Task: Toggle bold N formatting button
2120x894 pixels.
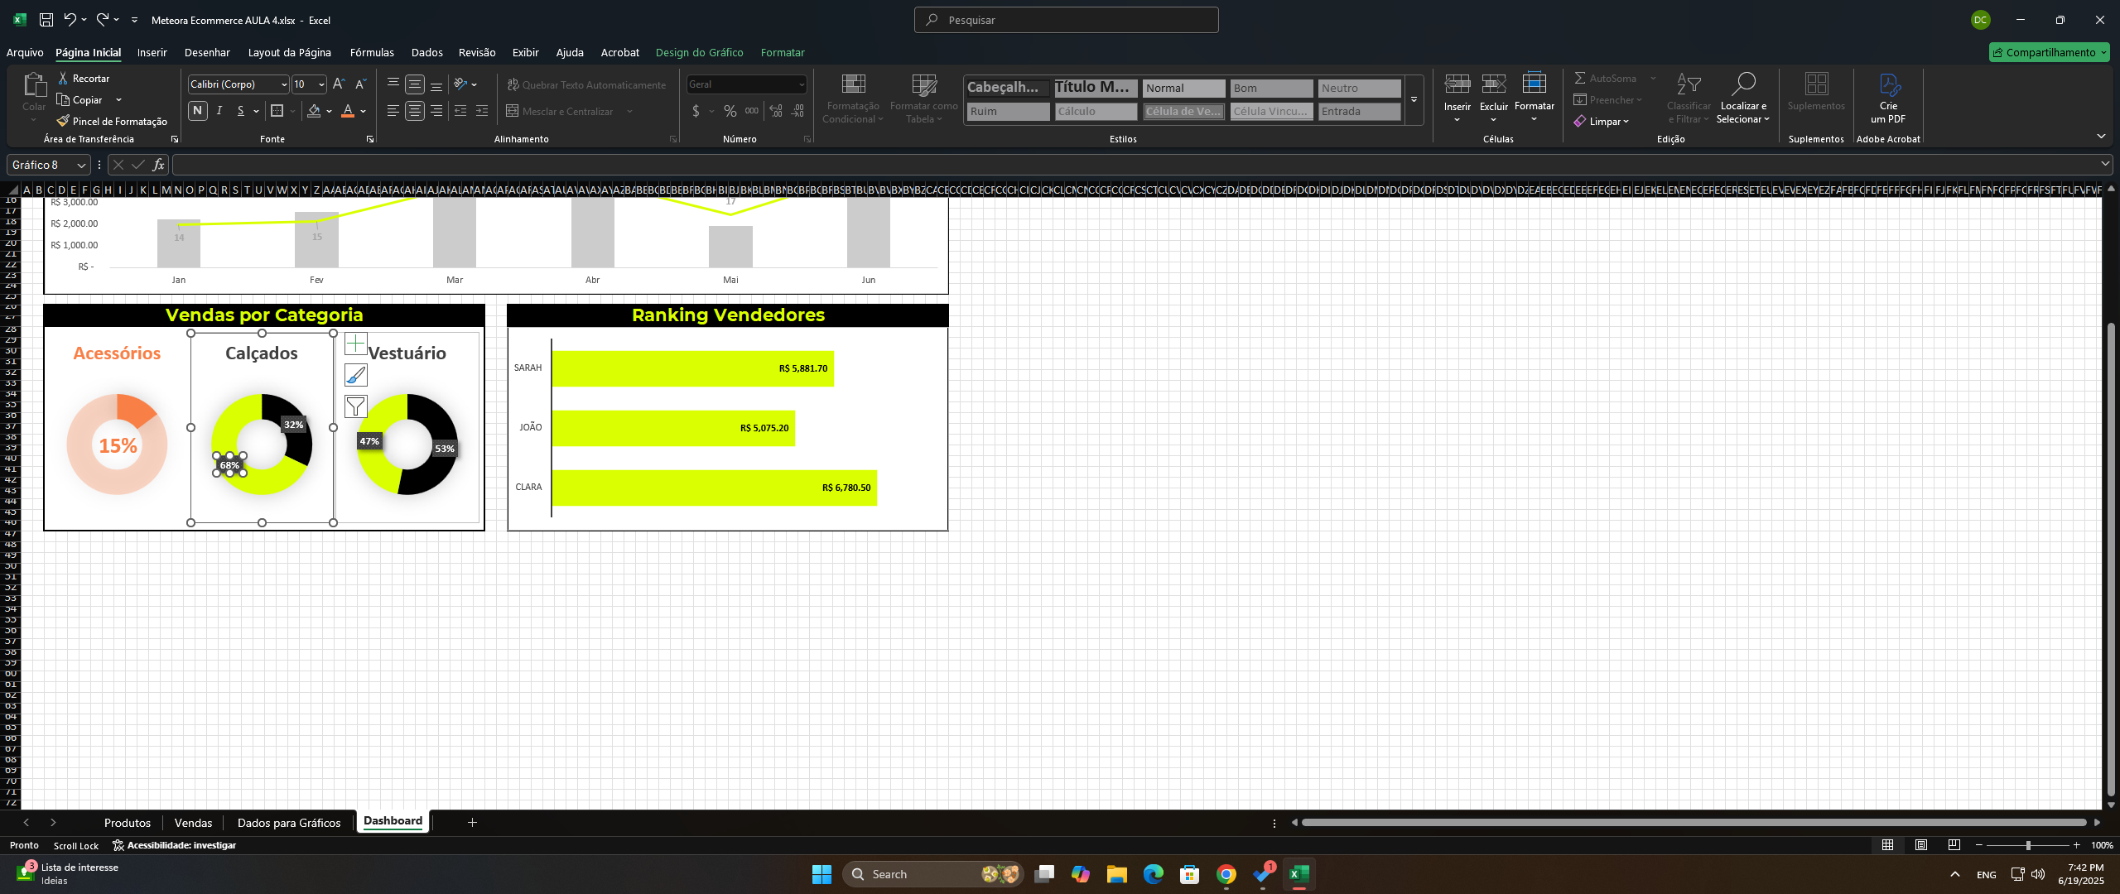Action: click(197, 111)
